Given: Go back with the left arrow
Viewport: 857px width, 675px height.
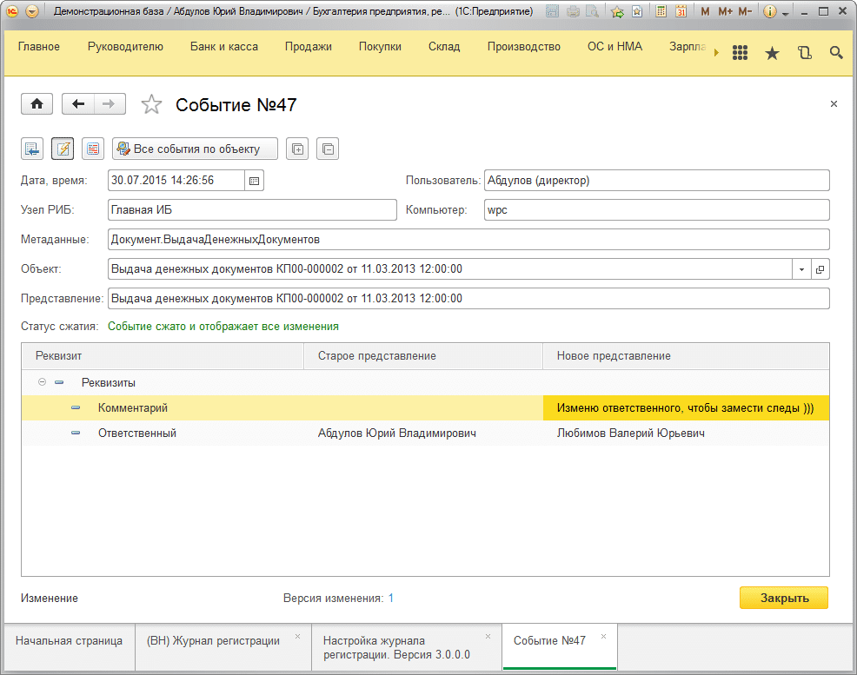Looking at the screenshot, I should pyautogui.click(x=78, y=104).
